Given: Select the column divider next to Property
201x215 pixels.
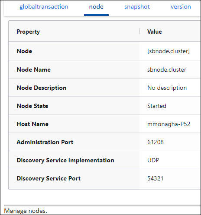Looking at the screenshot, I should 139,31.
